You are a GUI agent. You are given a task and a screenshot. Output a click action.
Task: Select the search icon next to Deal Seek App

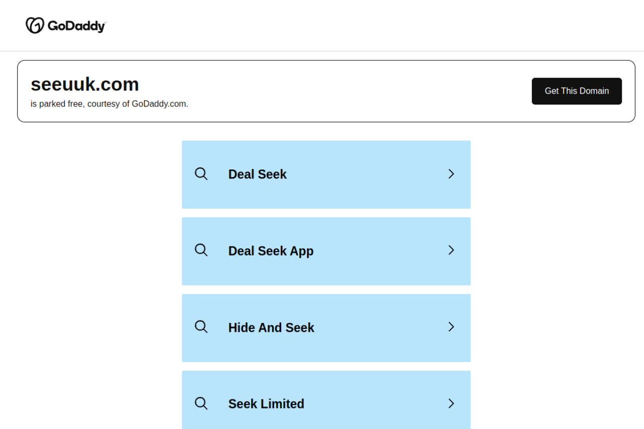(201, 250)
